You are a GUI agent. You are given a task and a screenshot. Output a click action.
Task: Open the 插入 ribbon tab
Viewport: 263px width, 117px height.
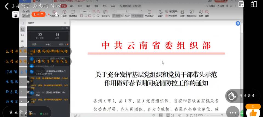tap(72, 6)
